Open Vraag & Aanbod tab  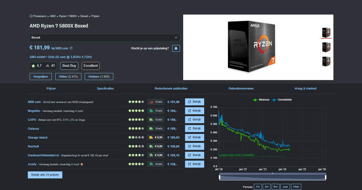click(305, 88)
